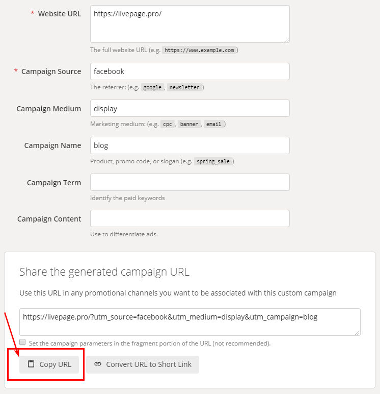Click the 'Campaign Source' label text
This screenshot has width=380, height=394.
51,71
